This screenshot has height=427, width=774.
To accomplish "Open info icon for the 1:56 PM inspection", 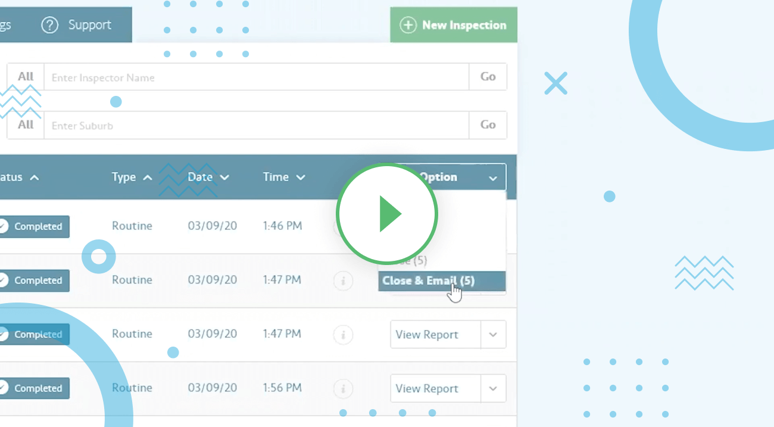I will (x=343, y=389).
